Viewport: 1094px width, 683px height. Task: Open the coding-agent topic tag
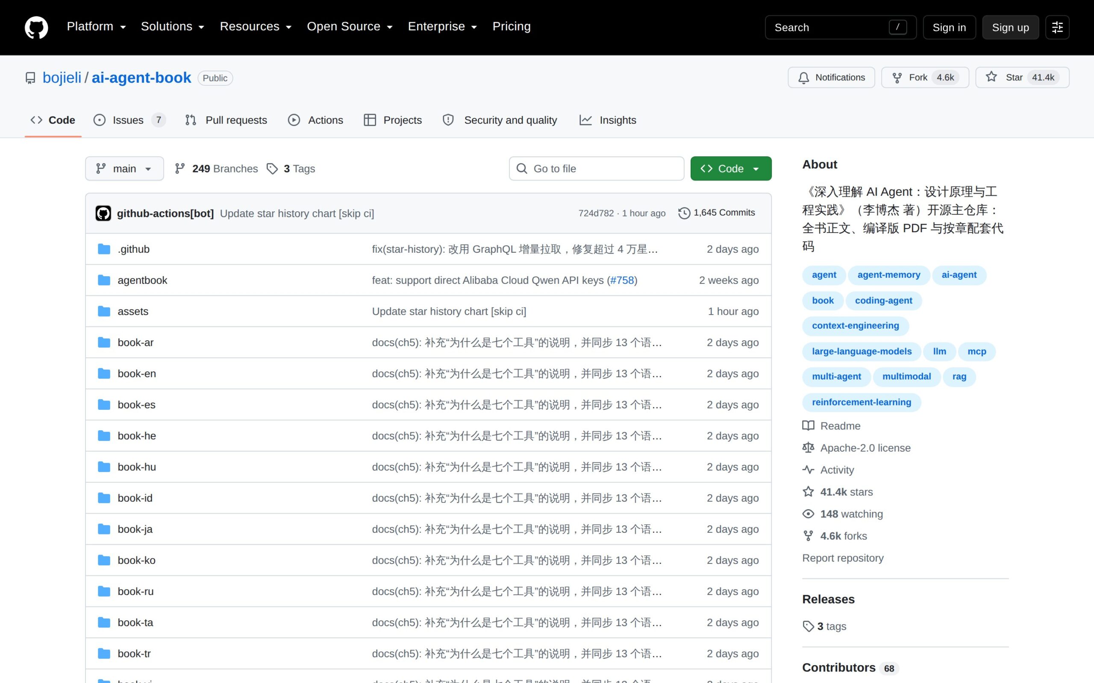[x=883, y=301]
